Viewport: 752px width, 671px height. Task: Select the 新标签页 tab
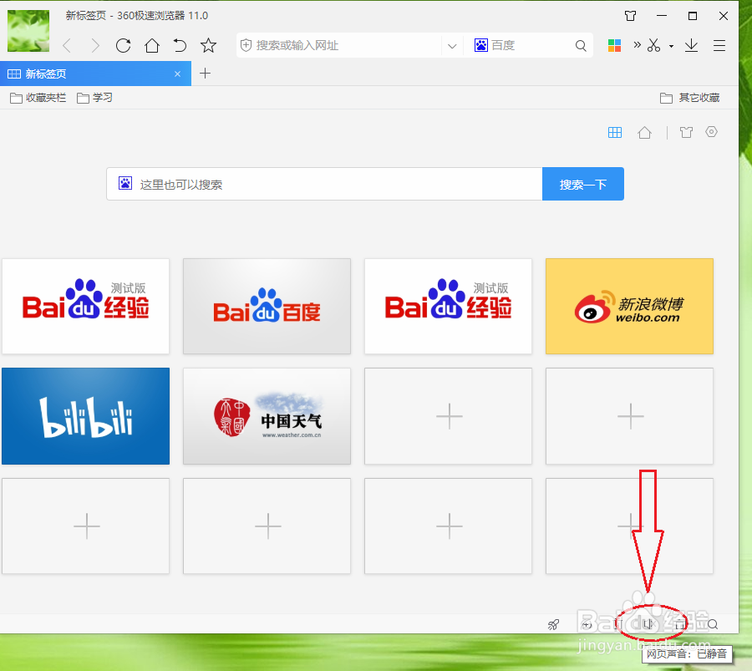click(95, 74)
